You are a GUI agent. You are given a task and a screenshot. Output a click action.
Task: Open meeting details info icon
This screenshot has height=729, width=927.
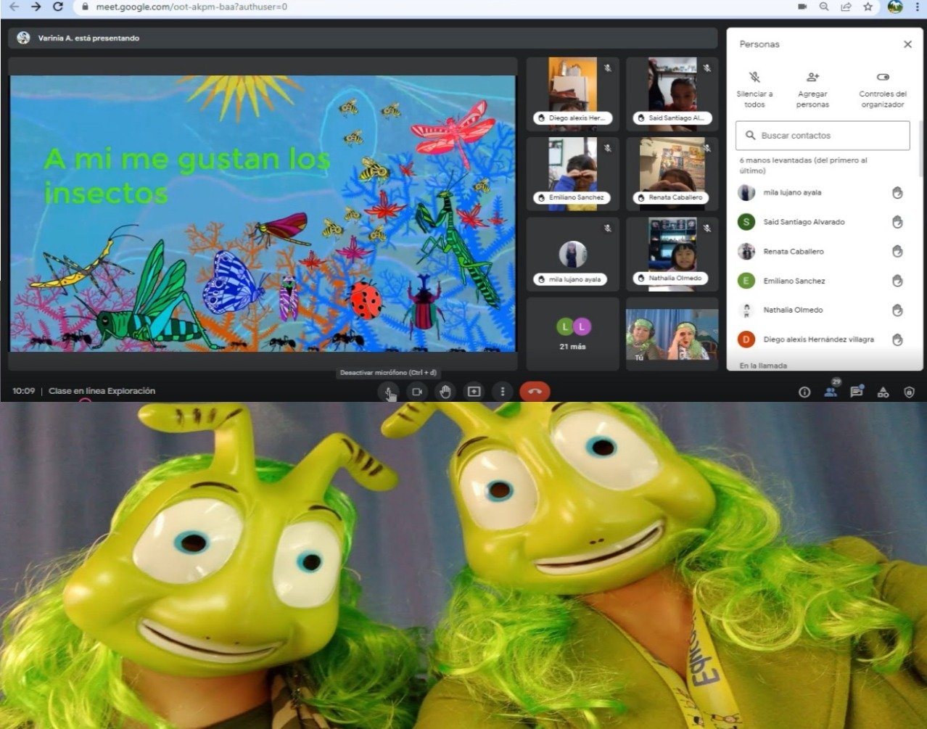804,392
